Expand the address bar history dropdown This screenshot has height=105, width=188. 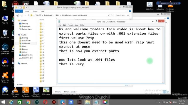tap(108, 15)
